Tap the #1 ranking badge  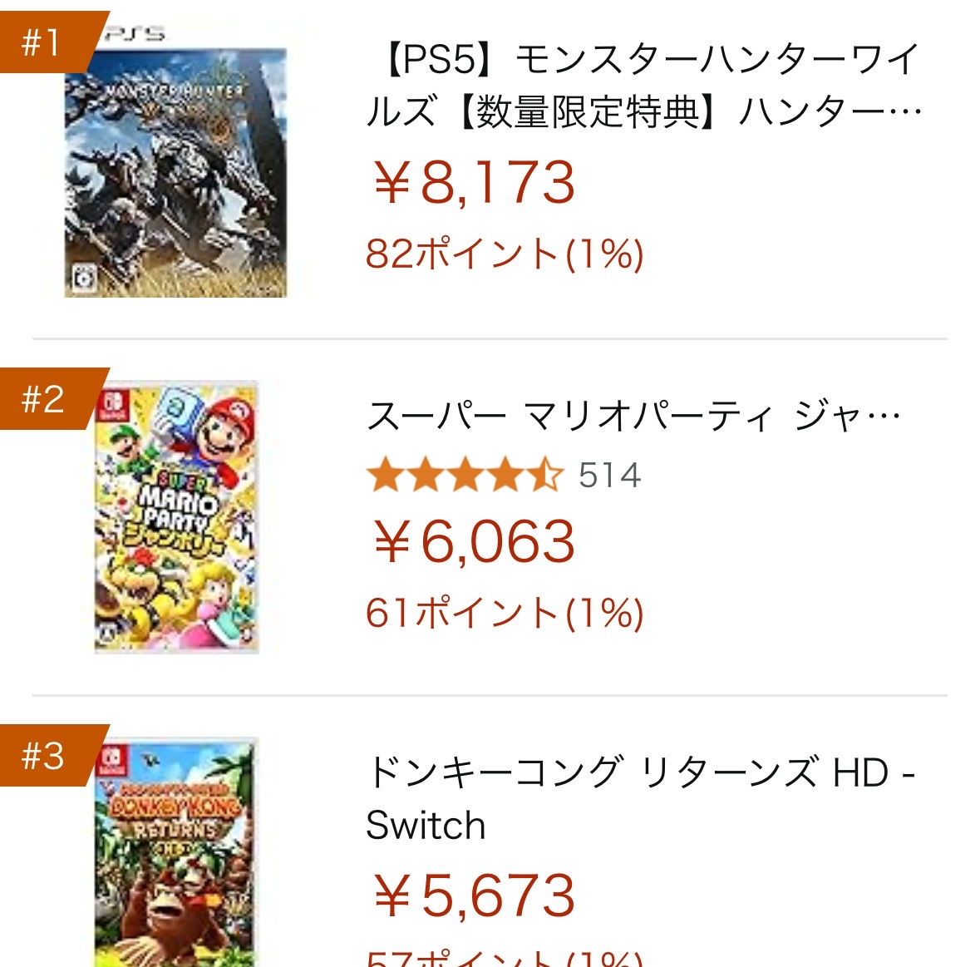(x=50, y=42)
